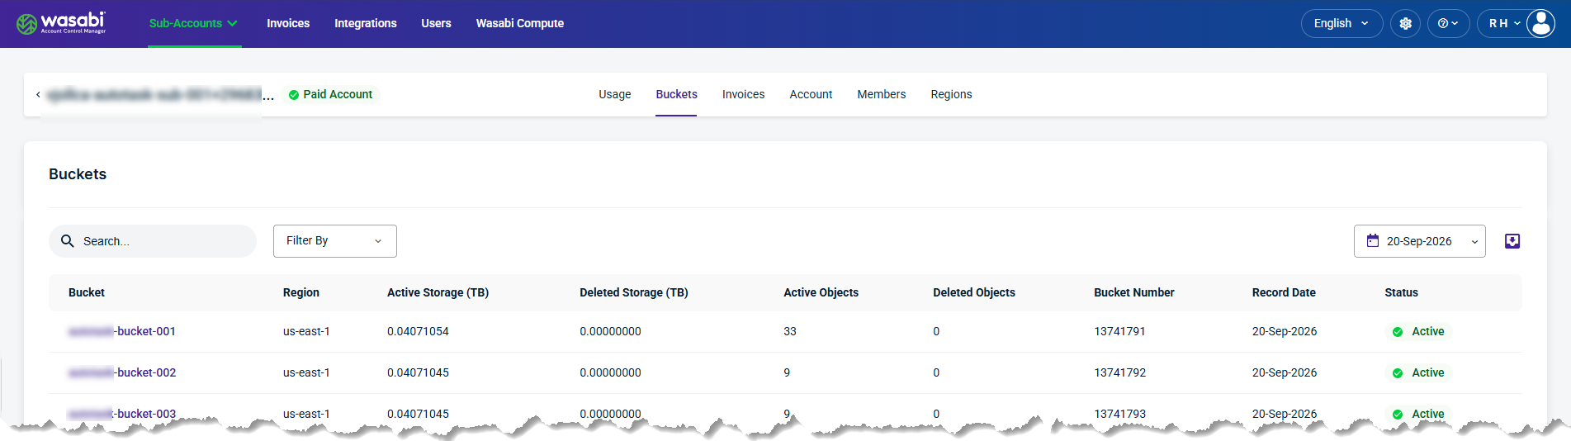Image resolution: width=1571 pixels, height=441 pixels.
Task: Click the back arrow beside account name
Action: coord(38,94)
